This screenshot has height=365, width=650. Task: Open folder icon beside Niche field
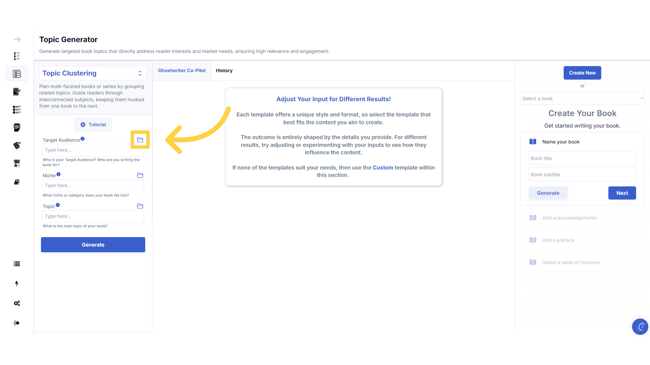[x=140, y=175]
